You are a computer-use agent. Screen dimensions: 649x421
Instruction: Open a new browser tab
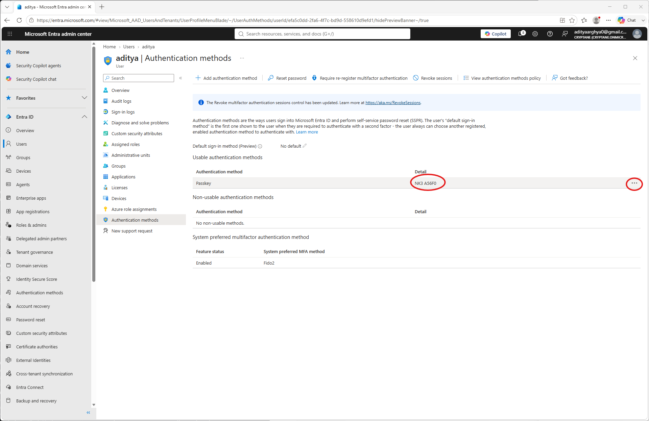click(x=102, y=7)
